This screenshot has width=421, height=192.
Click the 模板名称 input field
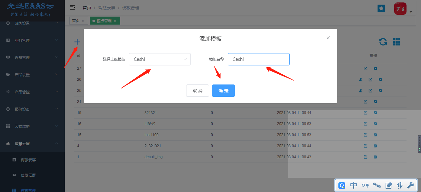[x=259, y=59]
